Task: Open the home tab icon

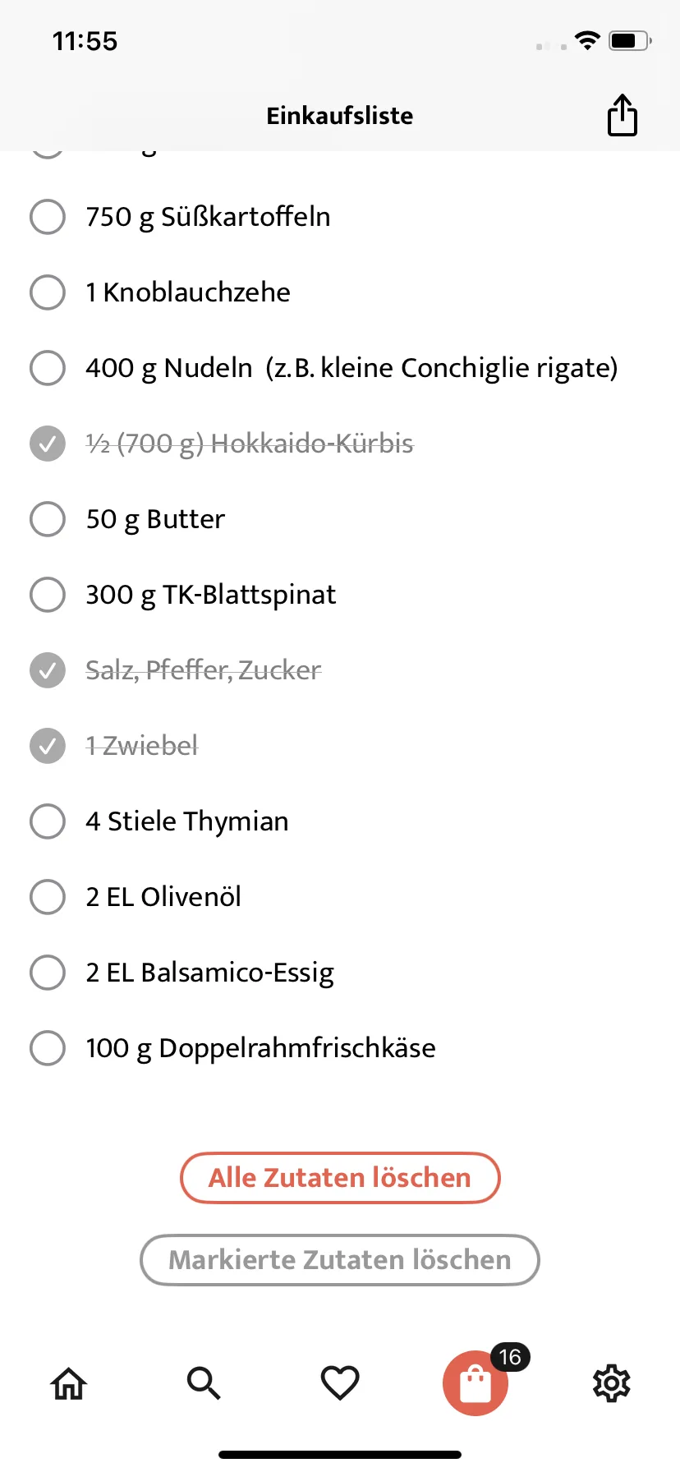Action: coord(69,1383)
